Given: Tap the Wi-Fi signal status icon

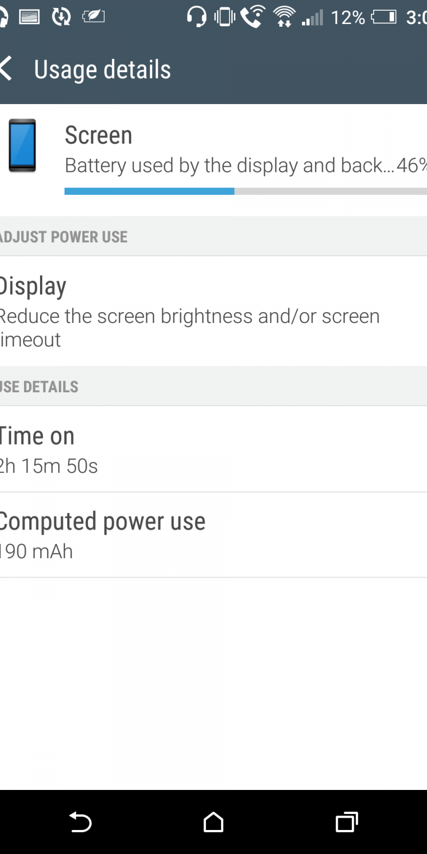Looking at the screenshot, I should click(284, 17).
